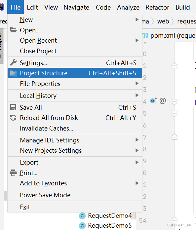
Task: Select RequestDemo5 in the project tree
Action: [110, 226]
